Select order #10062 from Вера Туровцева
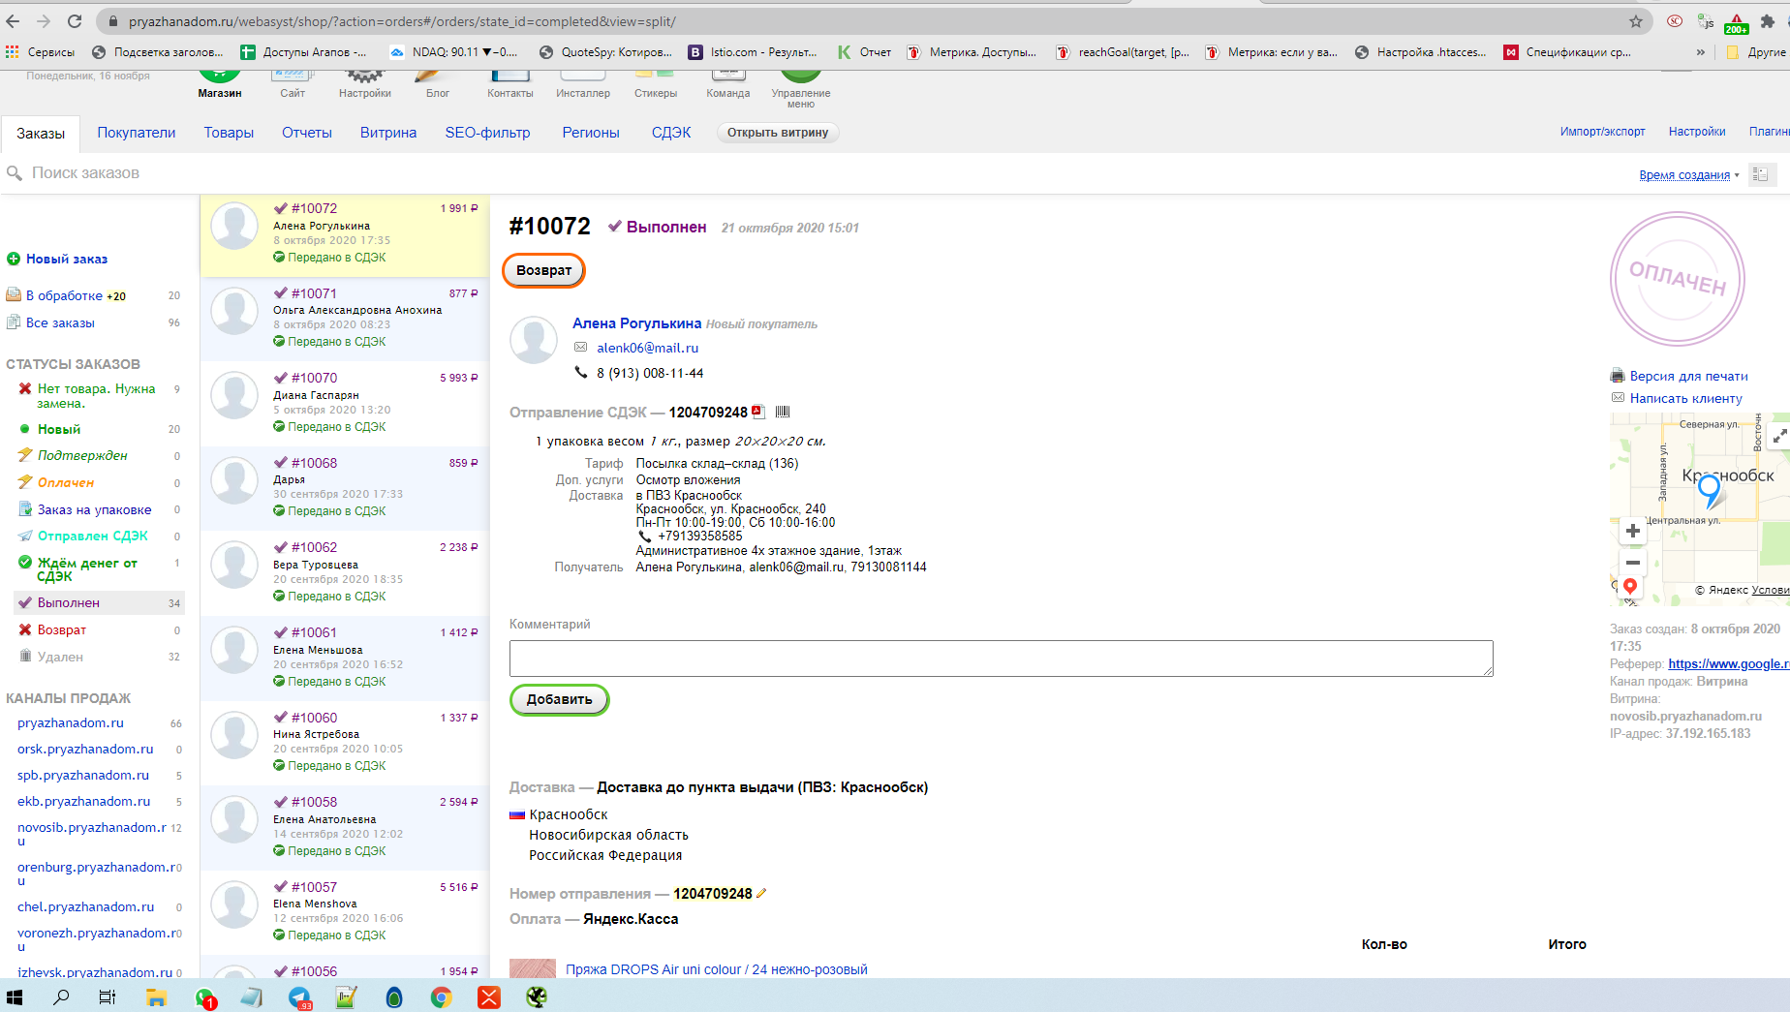The image size is (1790, 1012). (x=345, y=571)
